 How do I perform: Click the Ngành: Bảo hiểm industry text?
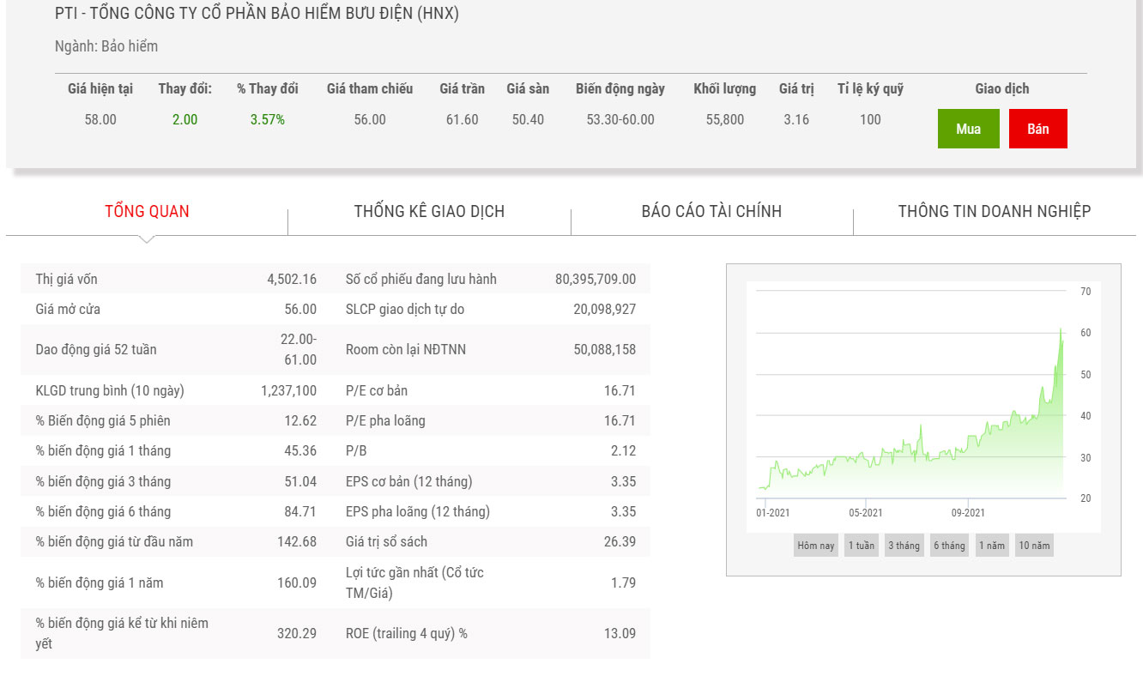[106, 46]
